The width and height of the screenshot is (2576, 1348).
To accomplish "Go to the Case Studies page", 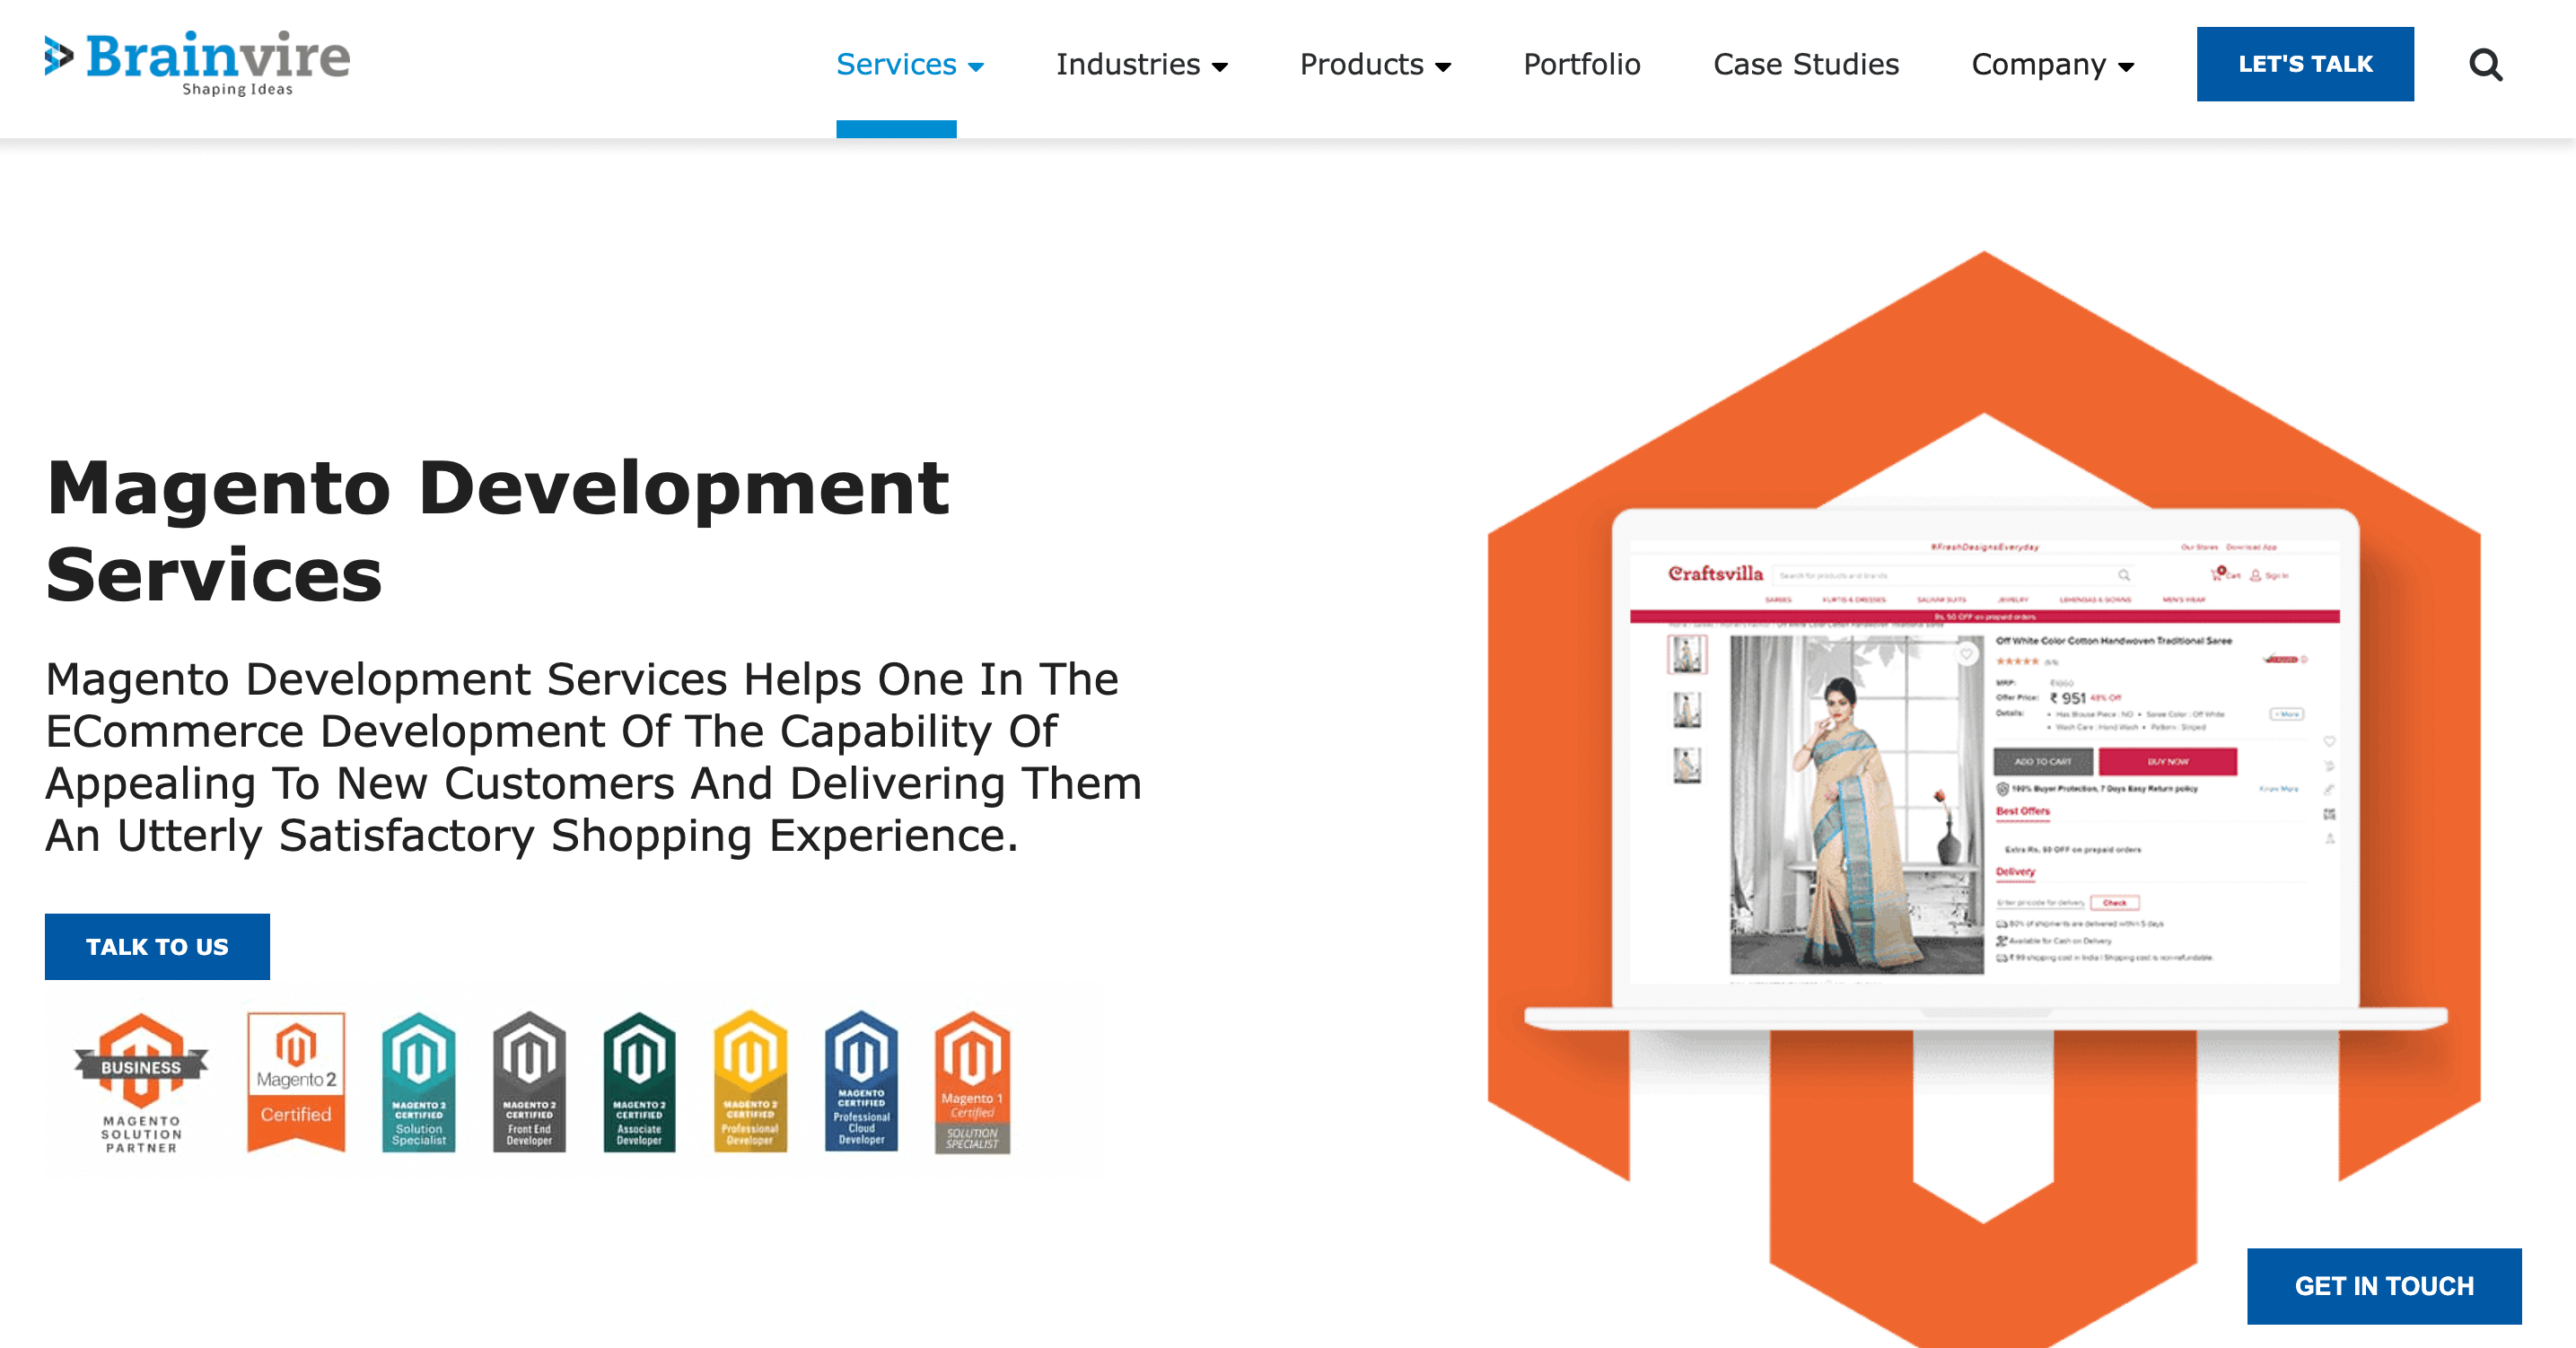I will click(x=1806, y=64).
